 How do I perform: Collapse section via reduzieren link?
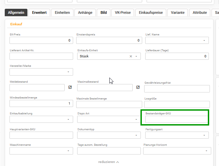pos(109,162)
